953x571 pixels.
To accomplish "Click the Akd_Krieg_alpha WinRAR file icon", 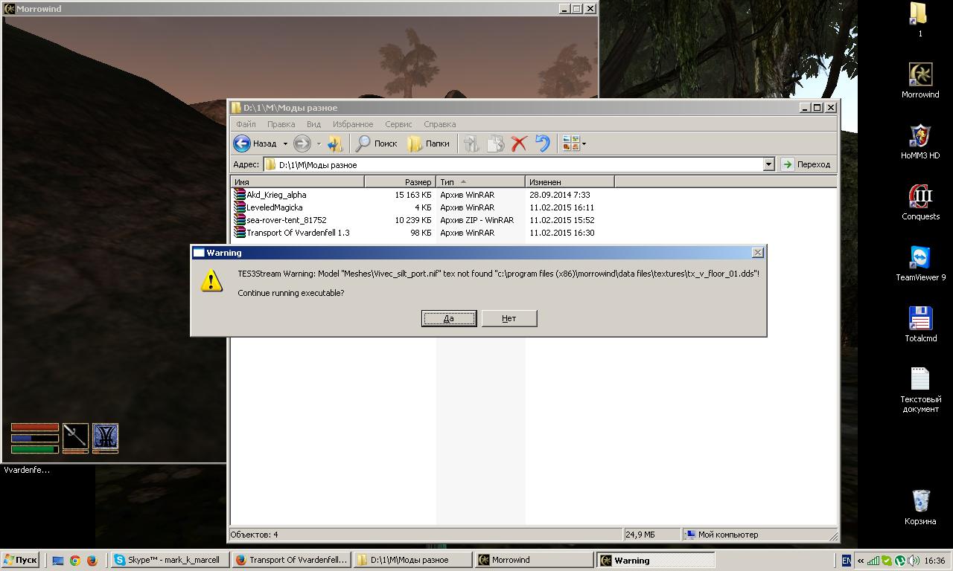I will click(x=239, y=195).
